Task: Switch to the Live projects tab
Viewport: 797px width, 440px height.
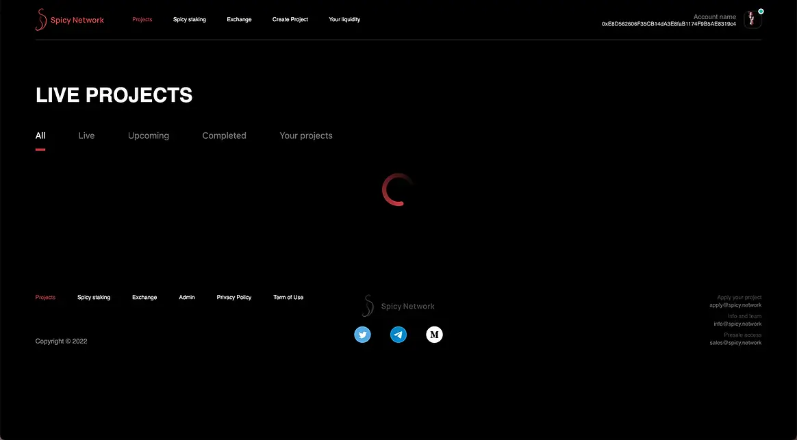Action: (86, 135)
